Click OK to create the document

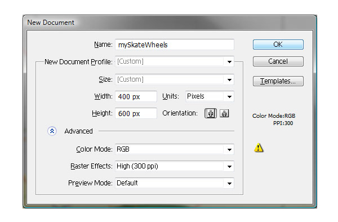tap(278, 45)
